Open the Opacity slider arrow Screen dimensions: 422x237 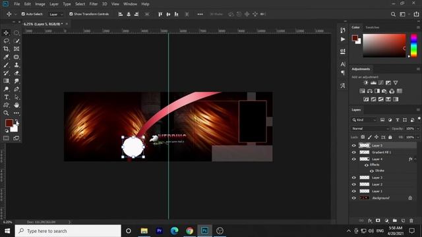pyautogui.click(x=417, y=129)
